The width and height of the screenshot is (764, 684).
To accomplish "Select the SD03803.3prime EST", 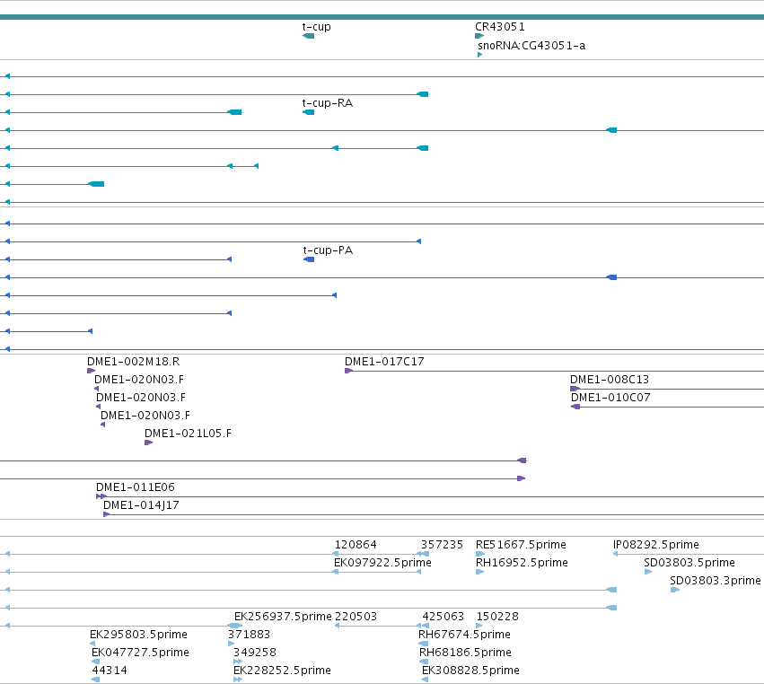I will [716, 581].
